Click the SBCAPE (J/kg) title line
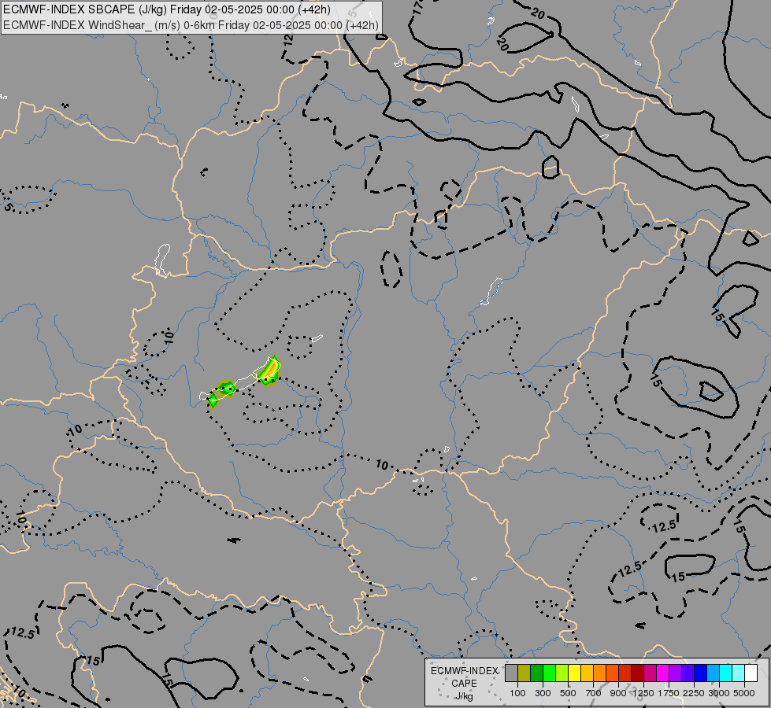Image resolution: width=771 pixels, height=708 pixels. pos(167,9)
